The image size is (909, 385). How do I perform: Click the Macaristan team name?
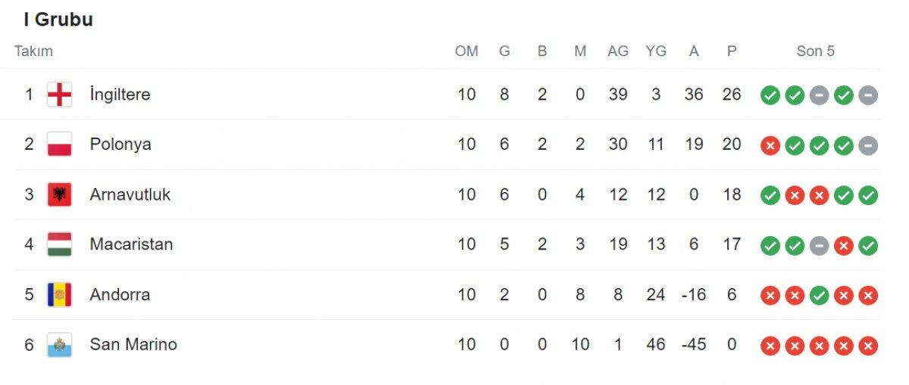point(131,244)
